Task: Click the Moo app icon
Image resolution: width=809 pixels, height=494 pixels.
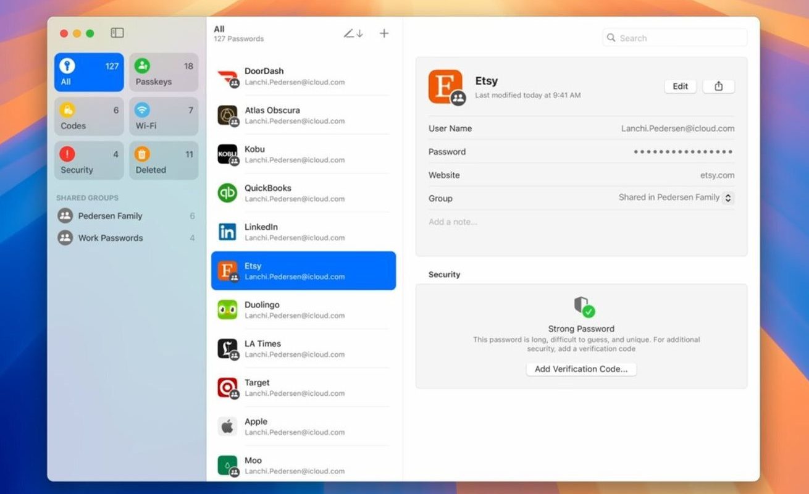Action: 227,466
